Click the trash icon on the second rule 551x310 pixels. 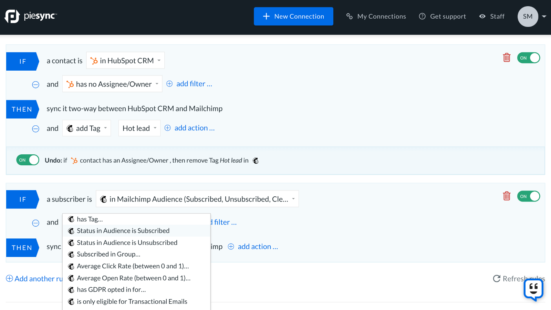tap(507, 196)
